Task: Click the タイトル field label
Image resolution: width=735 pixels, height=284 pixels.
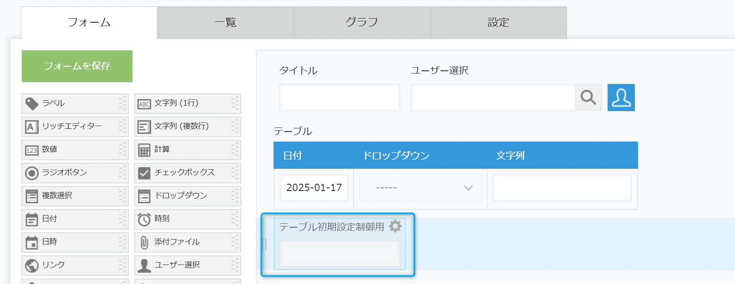Action: pyautogui.click(x=299, y=70)
